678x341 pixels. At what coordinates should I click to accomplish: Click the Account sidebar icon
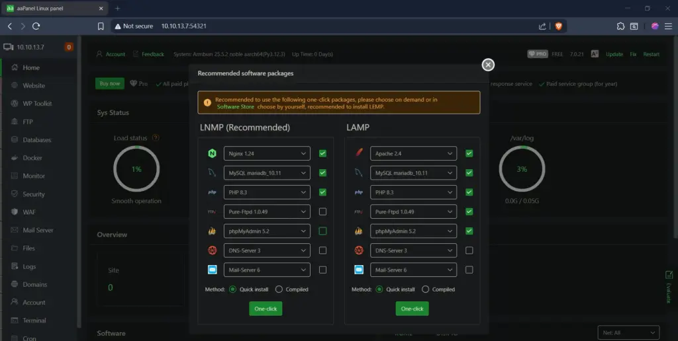click(x=15, y=302)
